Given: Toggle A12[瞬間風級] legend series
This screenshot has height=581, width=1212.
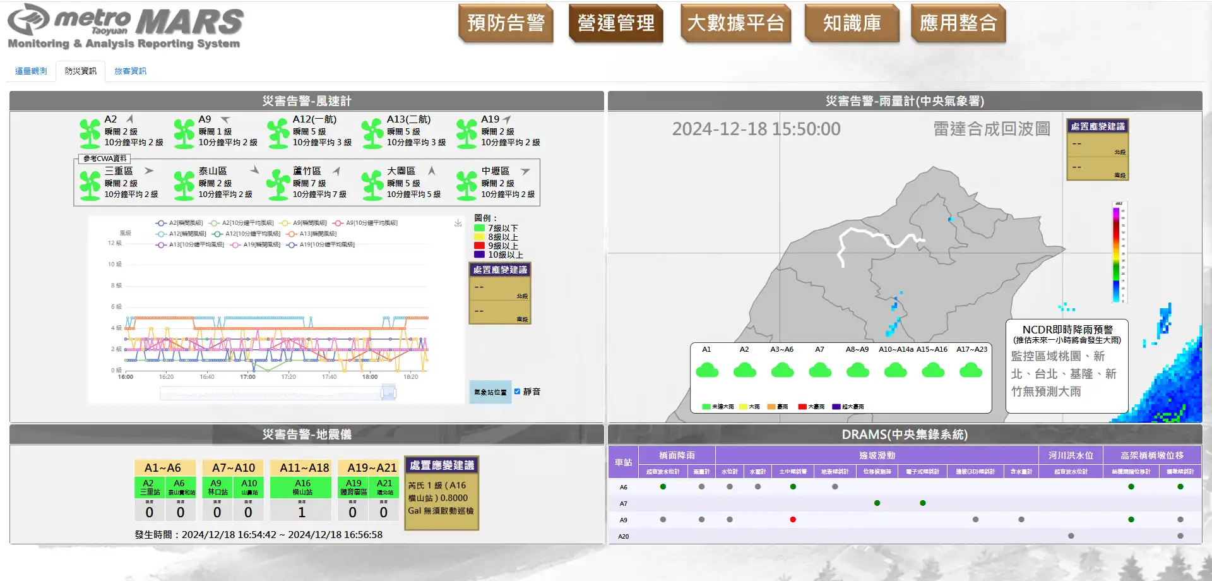Looking at the screenshot, I should coord(181,234).
